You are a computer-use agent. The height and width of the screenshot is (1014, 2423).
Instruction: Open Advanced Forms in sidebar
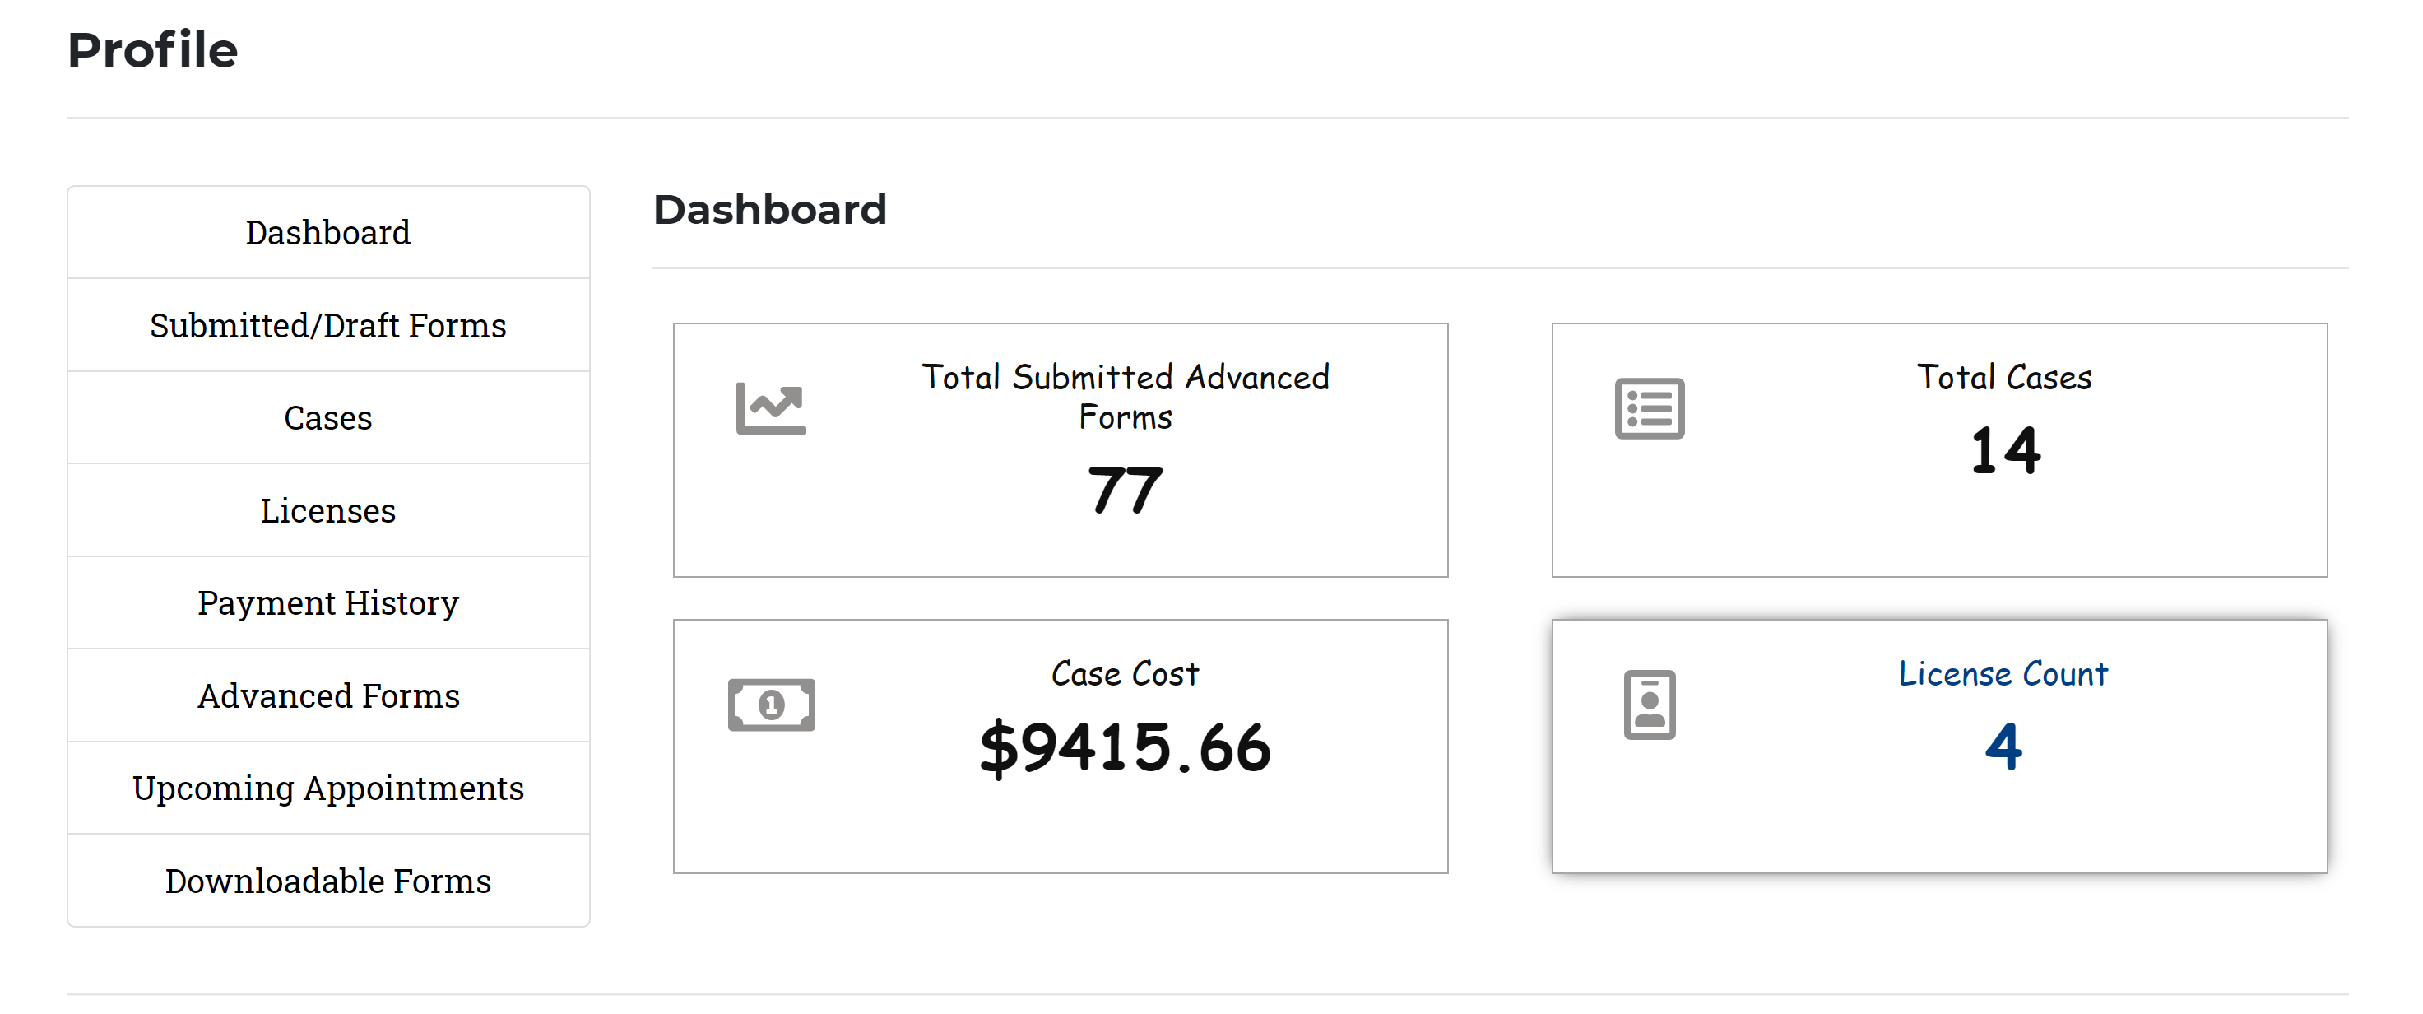(328, 696)
